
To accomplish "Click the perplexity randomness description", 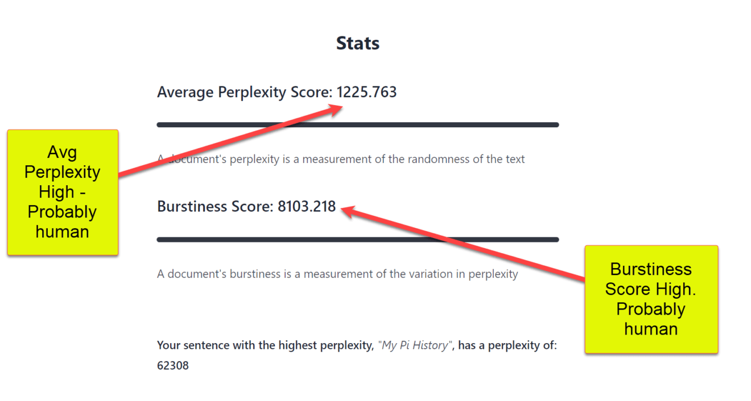I will 341,159.
